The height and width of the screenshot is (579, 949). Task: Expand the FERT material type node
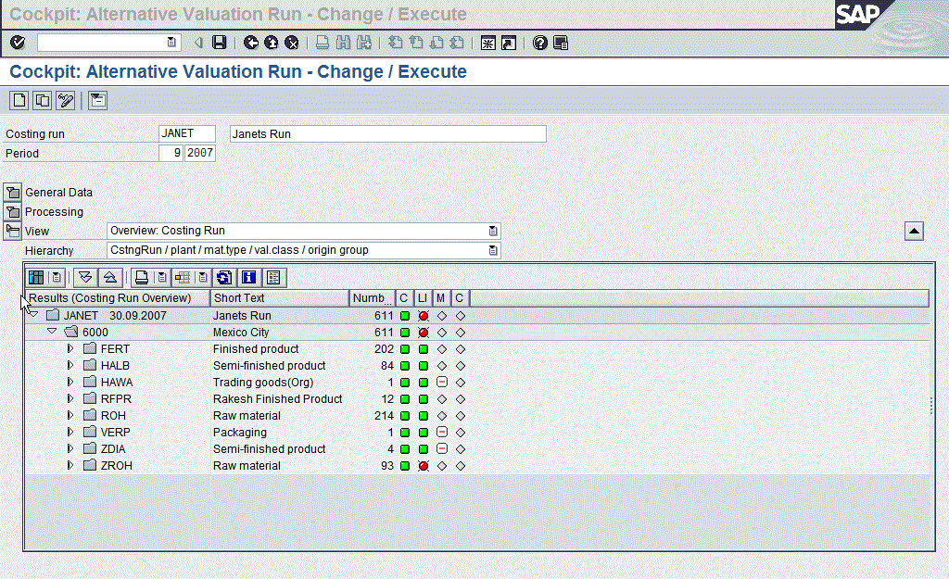(70, 349)
